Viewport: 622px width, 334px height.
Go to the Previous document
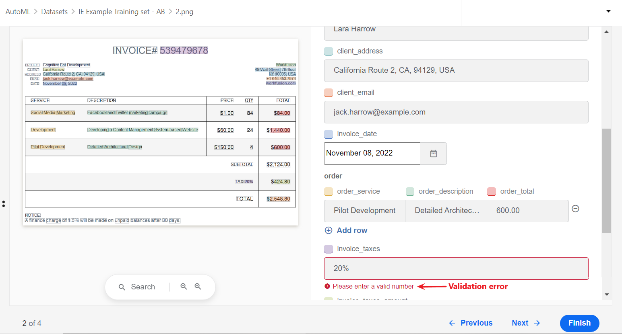coord(471,323)
